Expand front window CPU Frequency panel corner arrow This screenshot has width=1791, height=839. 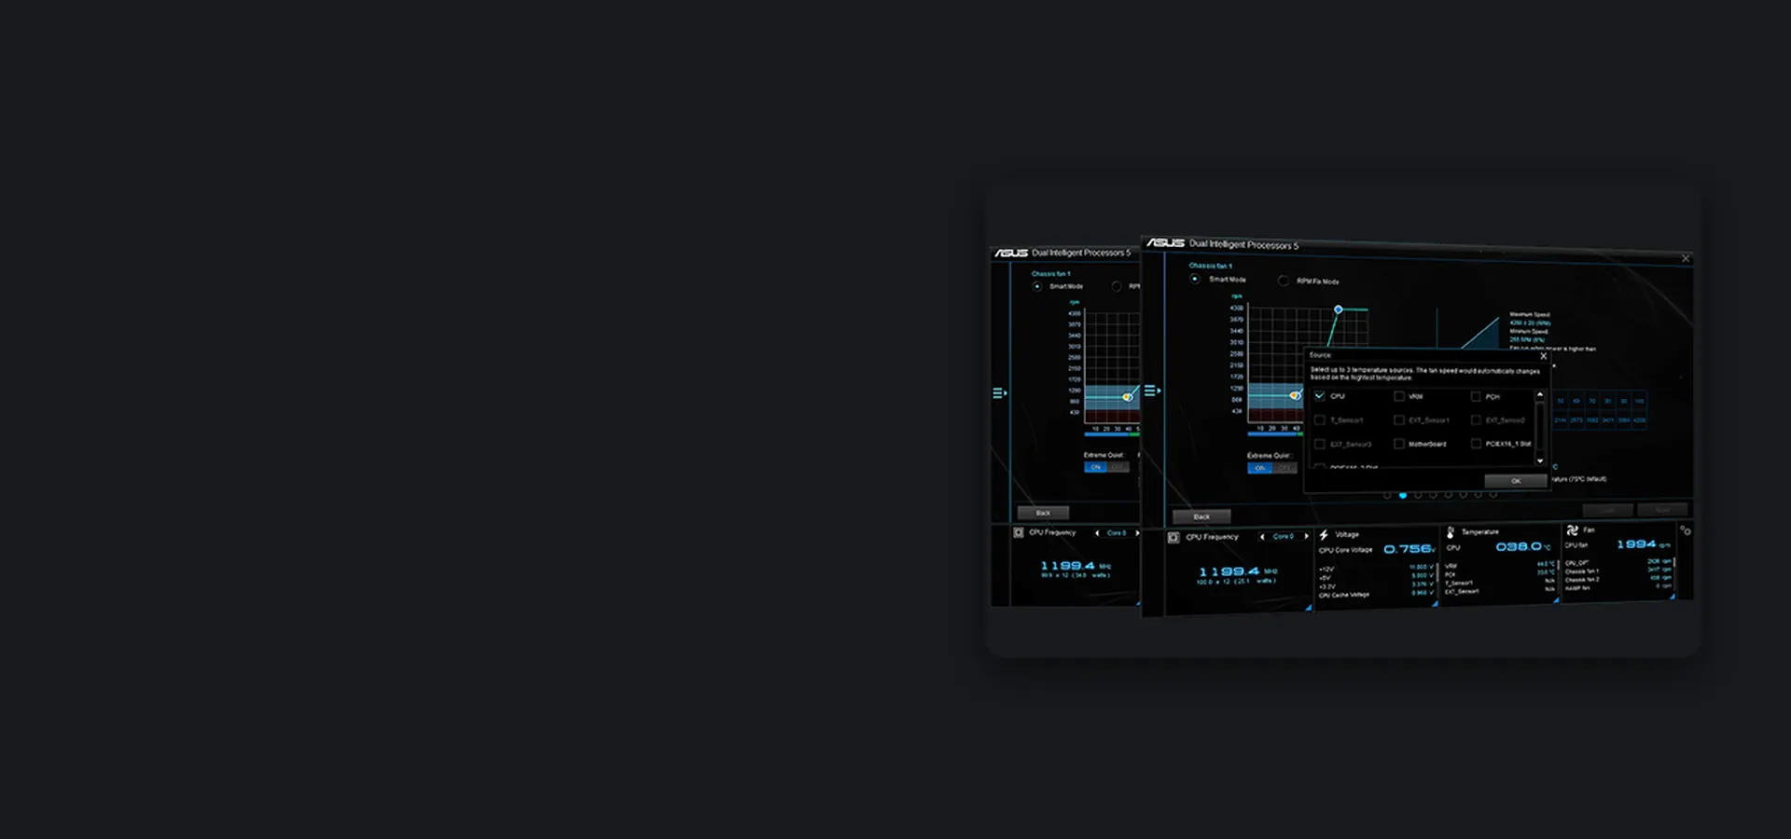coord(1309,607)
